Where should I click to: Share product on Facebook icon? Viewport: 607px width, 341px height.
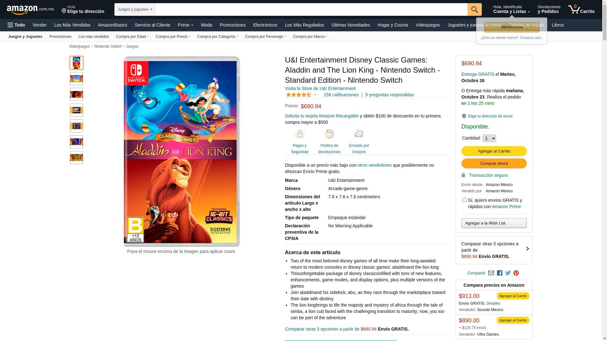[x=500, y=273]
